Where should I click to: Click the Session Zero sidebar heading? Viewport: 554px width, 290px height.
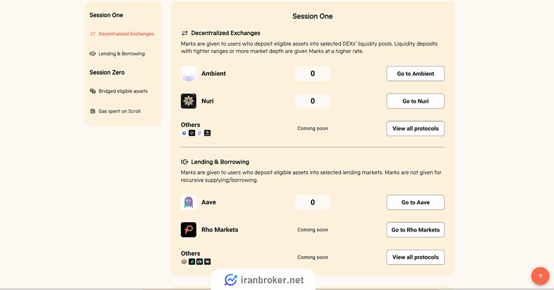107,73
